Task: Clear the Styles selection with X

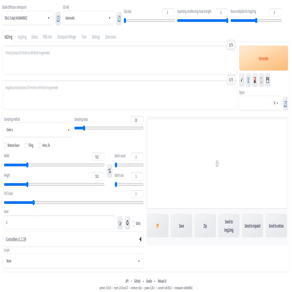Action: 274,103
